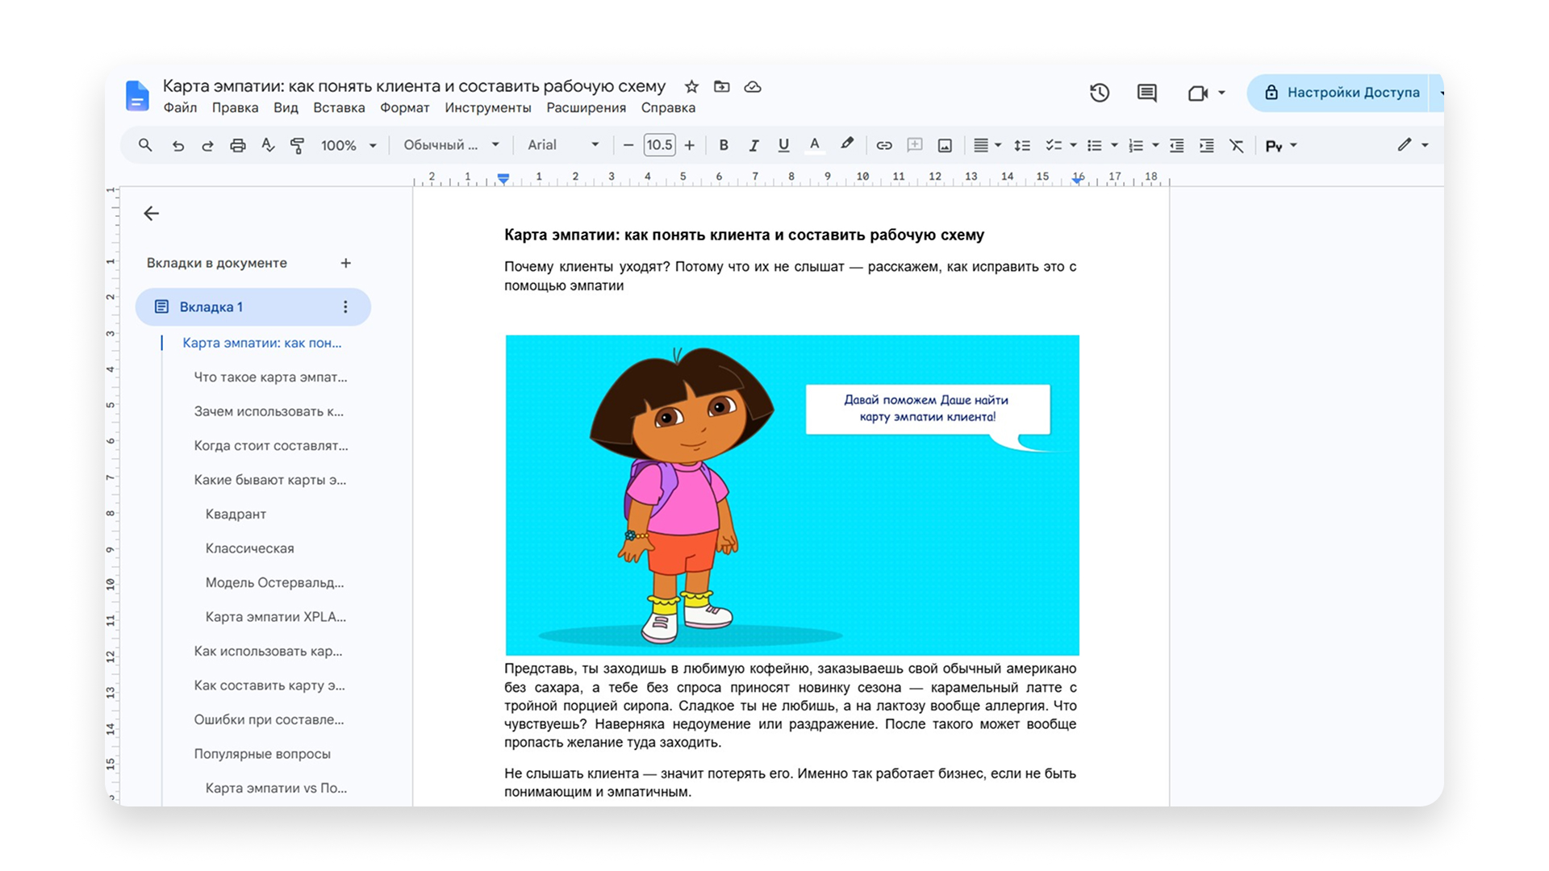Insert a link
1549x871 pixels.
coord(884,145)
